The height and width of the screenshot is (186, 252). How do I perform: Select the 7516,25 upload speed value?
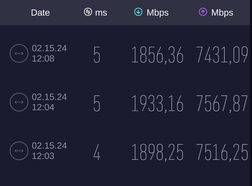(x=222, y=152)
